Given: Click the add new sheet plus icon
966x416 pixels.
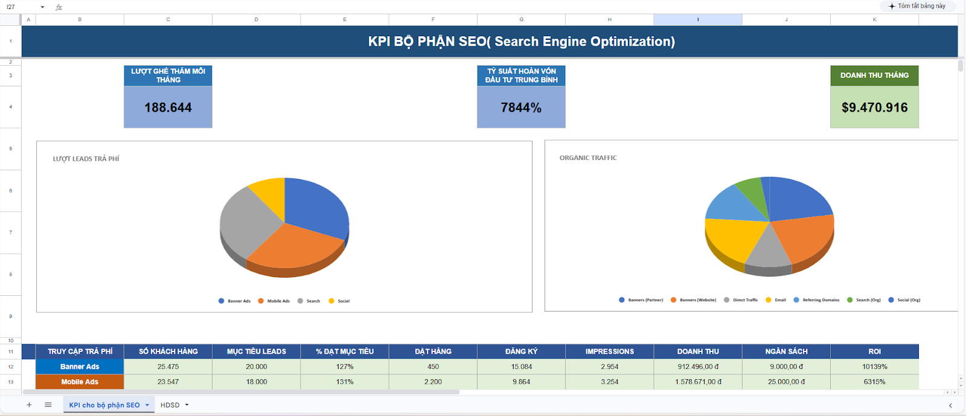Looking at the screenshot, I should [x=29, y=405].
